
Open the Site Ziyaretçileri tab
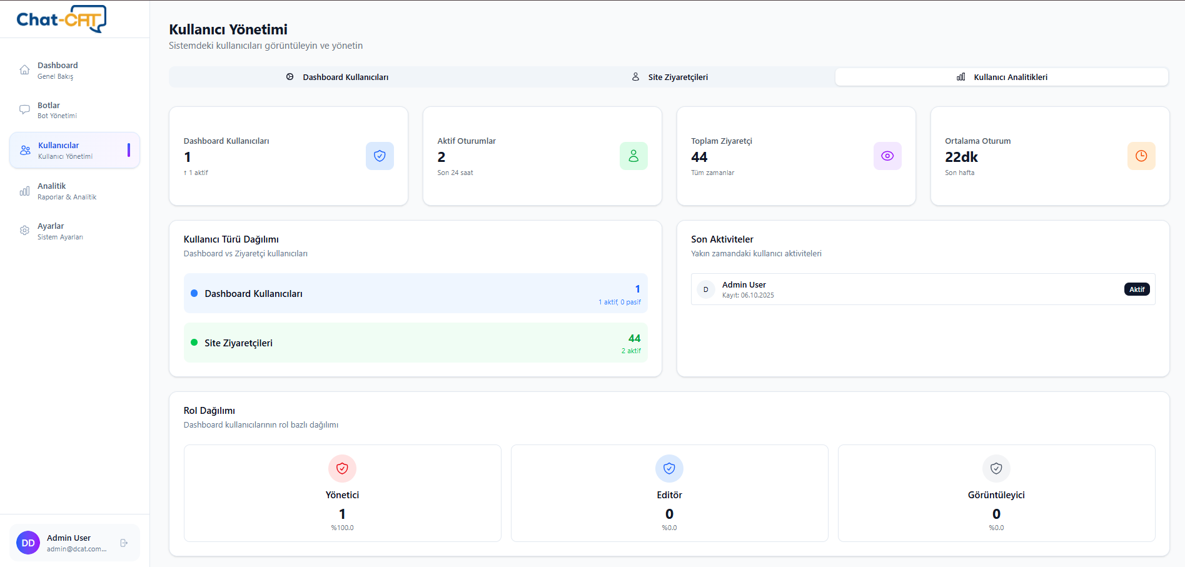click(x=670, y=76)
